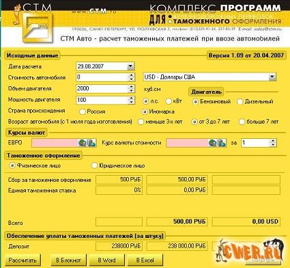
Task: Click the Таможенное оформление section header
Action: [x=43, y=156]
